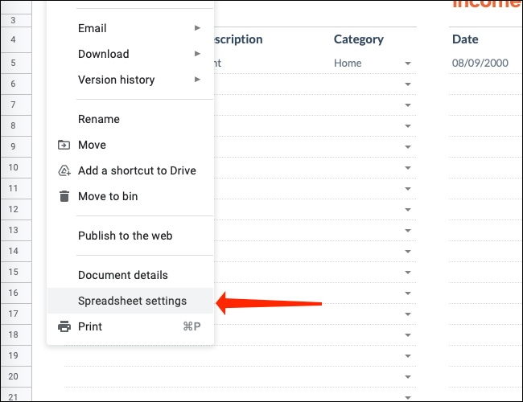Click the Date column header
Viewport: 523px width, 402px height.
(465, 39)
